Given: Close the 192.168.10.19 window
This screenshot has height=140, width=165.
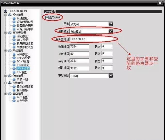Looking at the screenshot, I should click(160, 3).
